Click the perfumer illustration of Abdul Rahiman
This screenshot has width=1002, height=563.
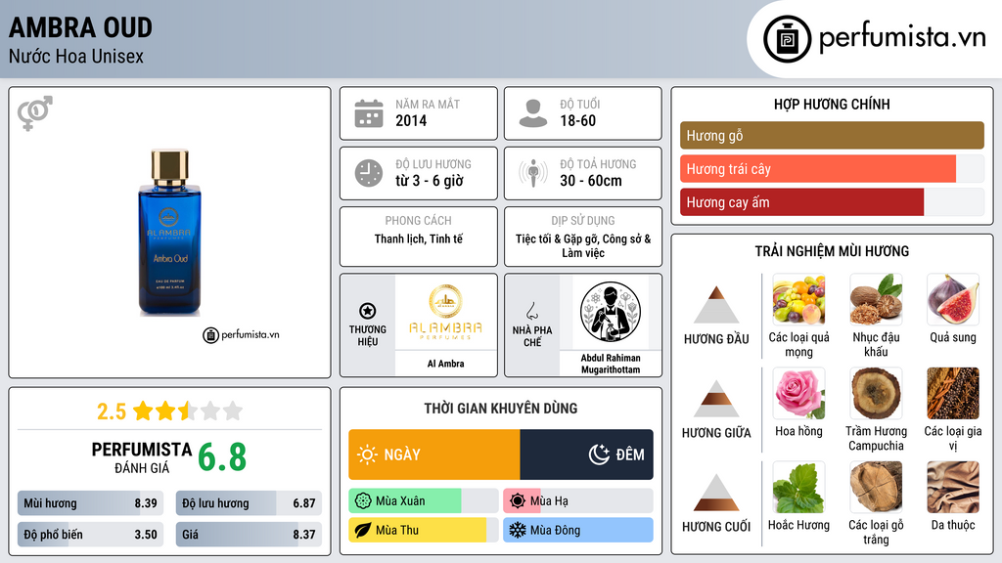[611, 312]
